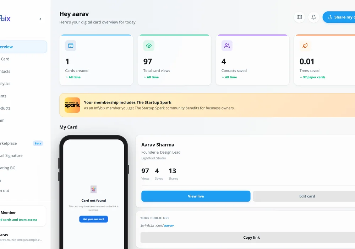Viewport: 355px width, 249px height.
Task: Click the 'YOUR PUBLIC URL' label
Action: coord(155,218)
